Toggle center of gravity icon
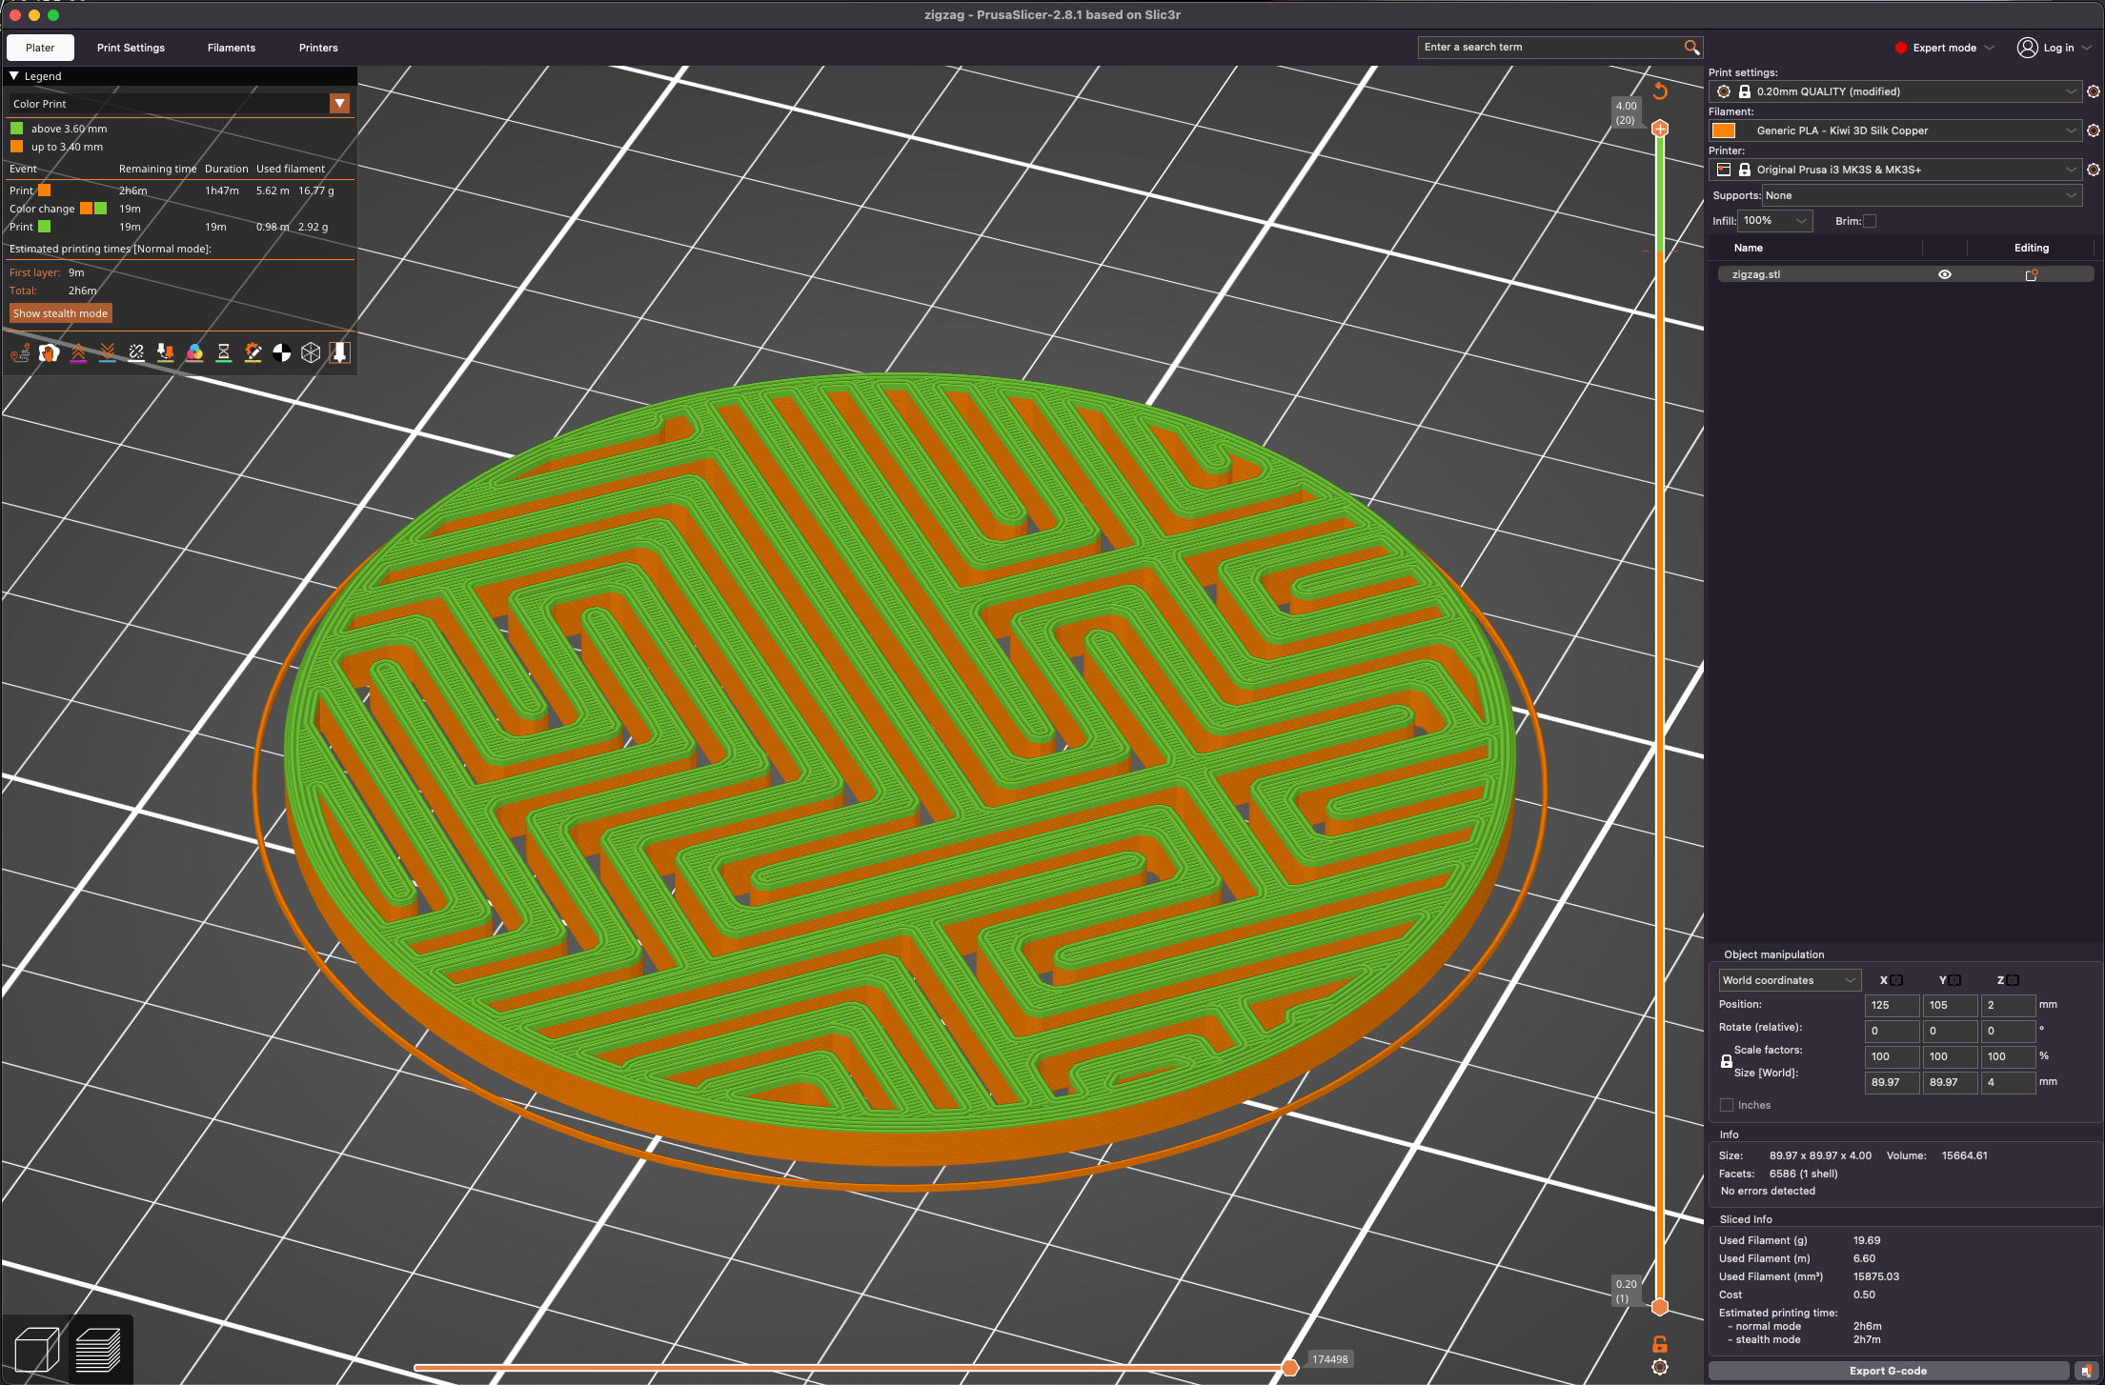The width and height of the screenshot is (2105, 1385). (282, 353)
